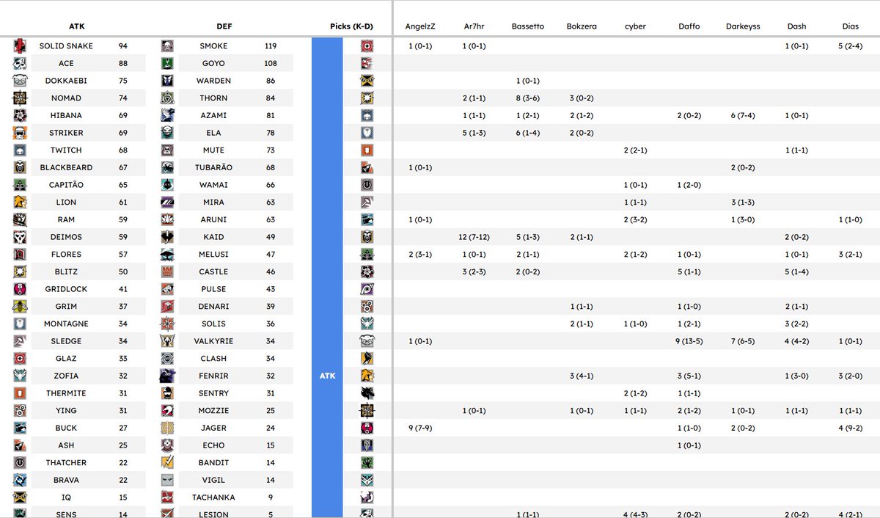This screenshot has height=518, width=880.
Task: Select the Picks (K-D) column header
Action: [x=352, y=26]
